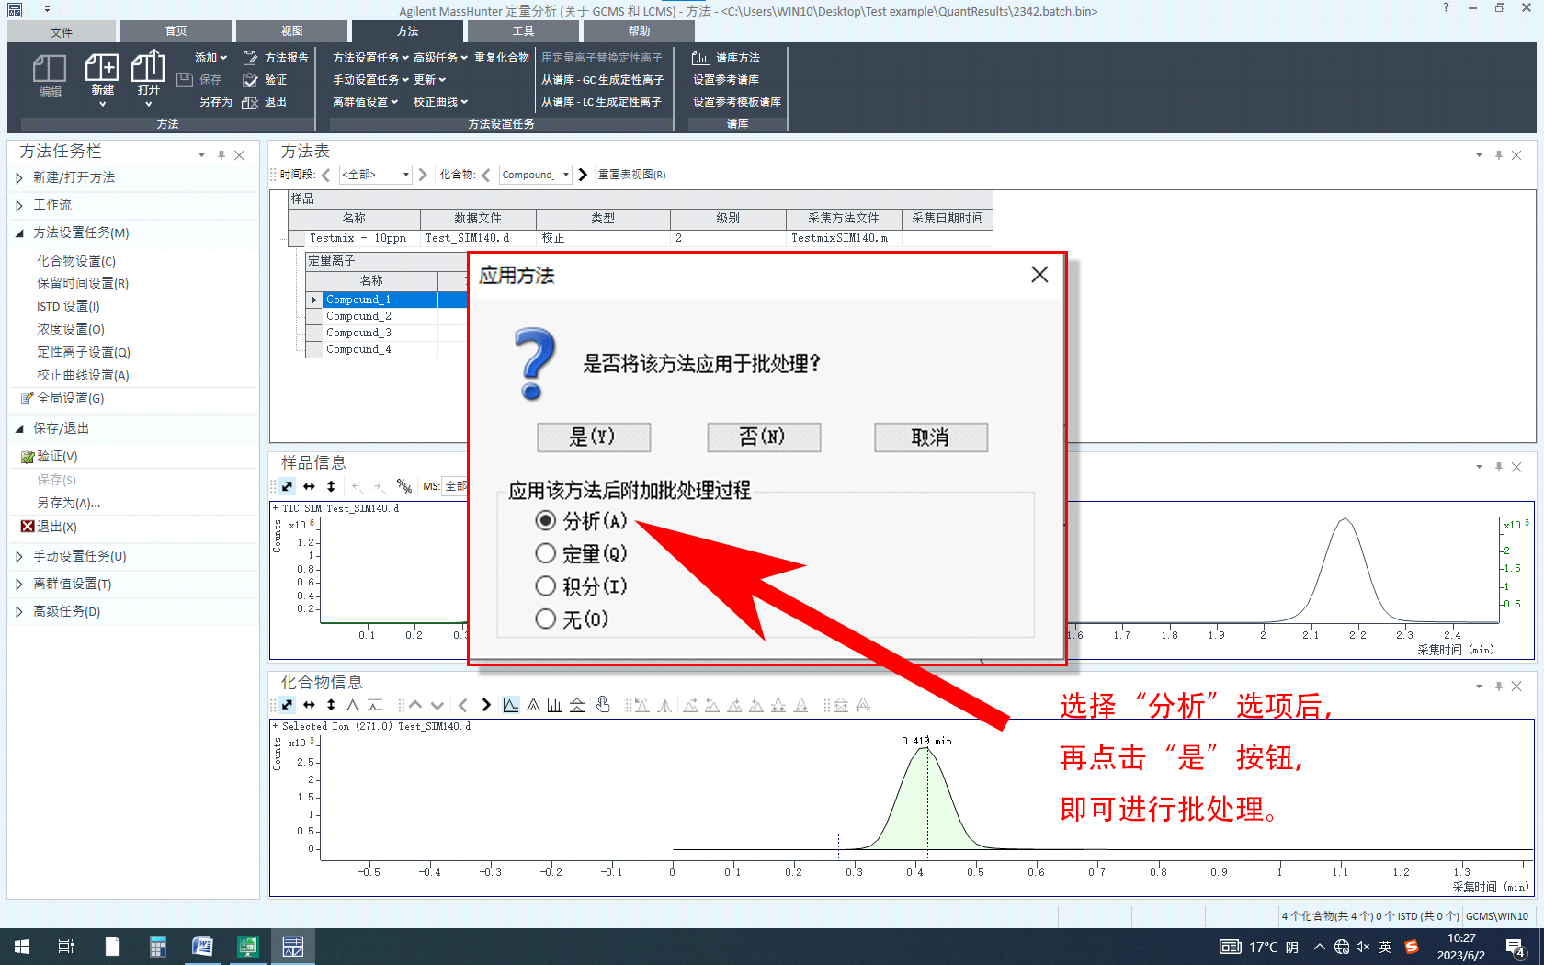The height and width of the screenshot is (965, 1544).
Task: Choose the 无(O) radio option
Action: [545, 619]
